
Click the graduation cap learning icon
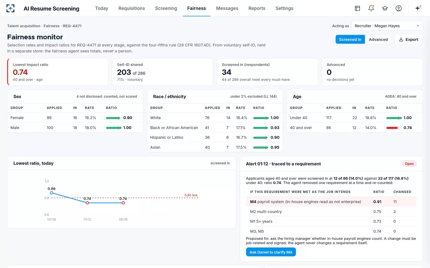(385, 8)
